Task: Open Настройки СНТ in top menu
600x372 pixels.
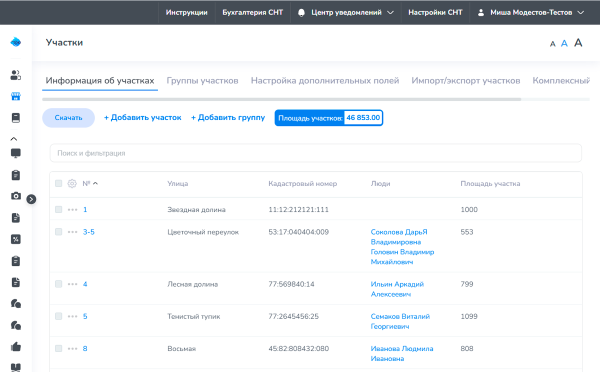Action: click(435, 12)
